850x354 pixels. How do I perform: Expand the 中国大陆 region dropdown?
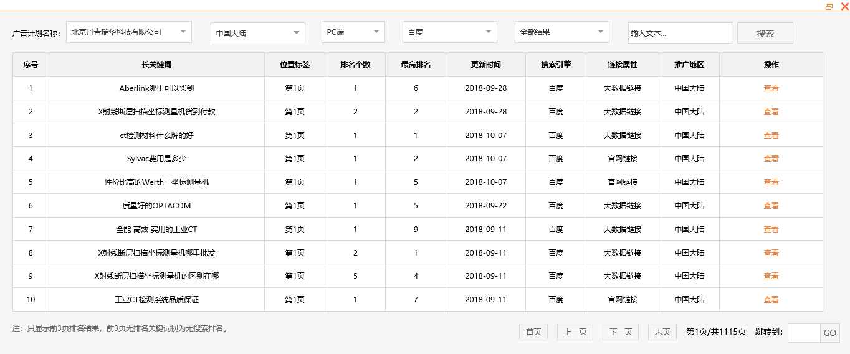[x=258, y=33]
